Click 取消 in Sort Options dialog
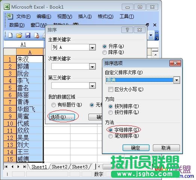The height and width of the screenshot is (180, 196). click(x=166, y=148)
